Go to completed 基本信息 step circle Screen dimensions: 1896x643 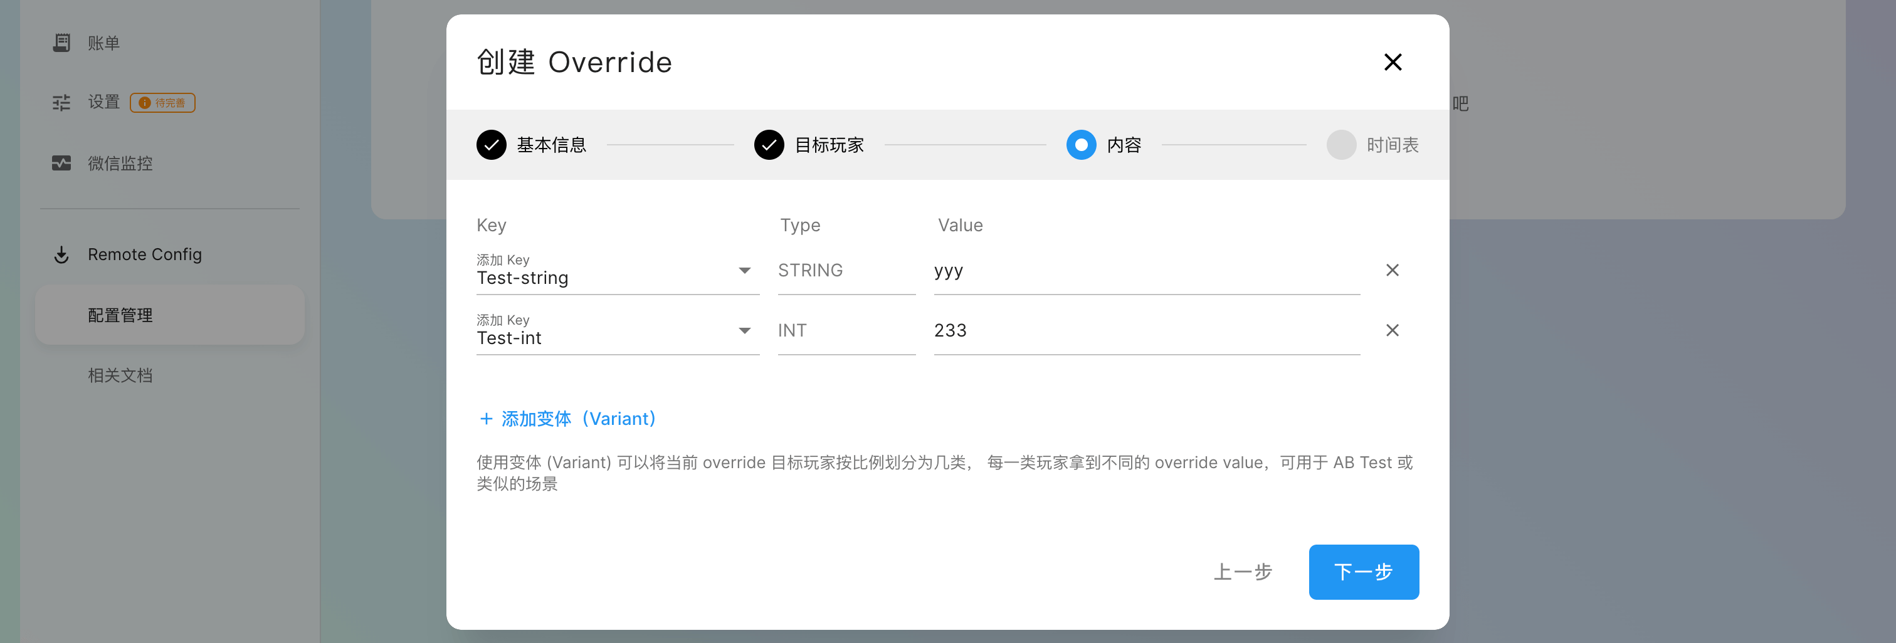[x=492, y=145]
